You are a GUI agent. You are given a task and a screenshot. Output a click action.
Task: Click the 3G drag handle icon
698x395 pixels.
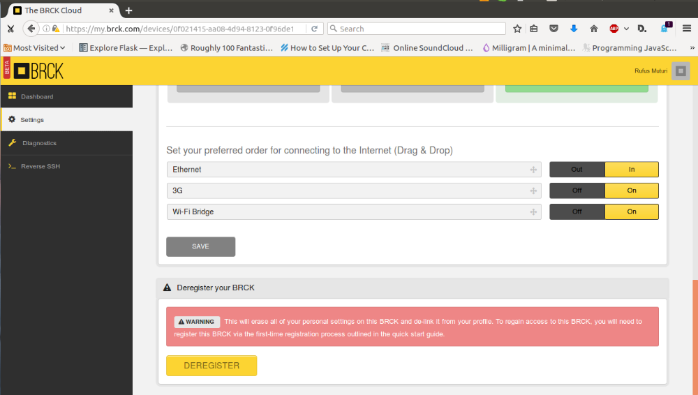(x=533, y=191)
